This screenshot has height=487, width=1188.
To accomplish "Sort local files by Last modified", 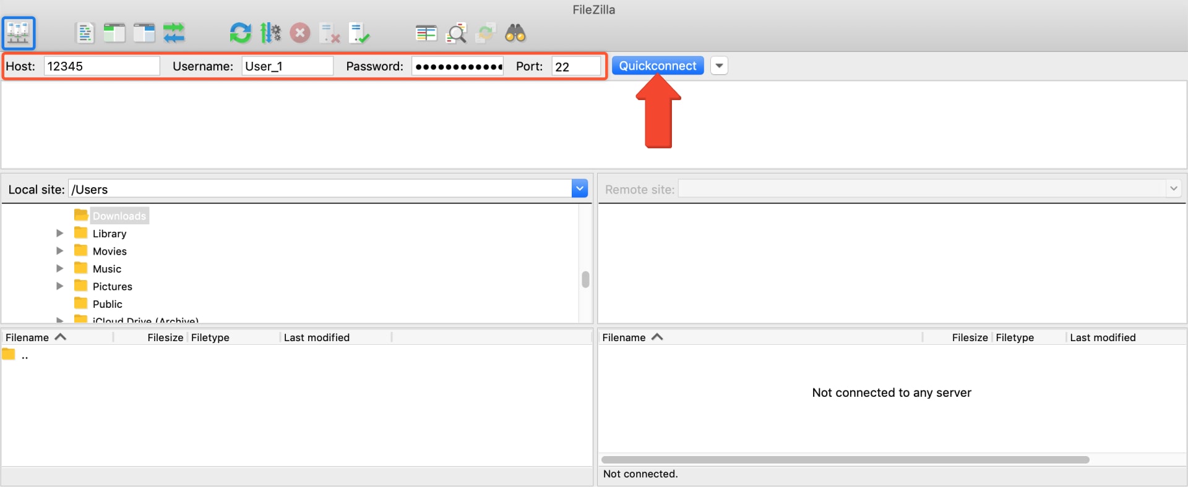I will (x=317, y=337).
